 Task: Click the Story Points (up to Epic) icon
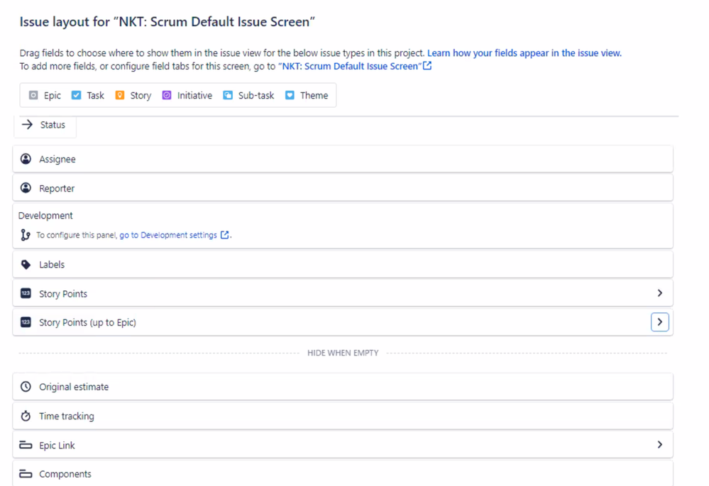(26, 322)
